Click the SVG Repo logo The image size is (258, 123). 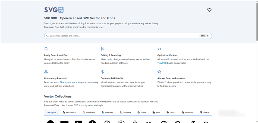pyautogui.click(x=54, y=10)
